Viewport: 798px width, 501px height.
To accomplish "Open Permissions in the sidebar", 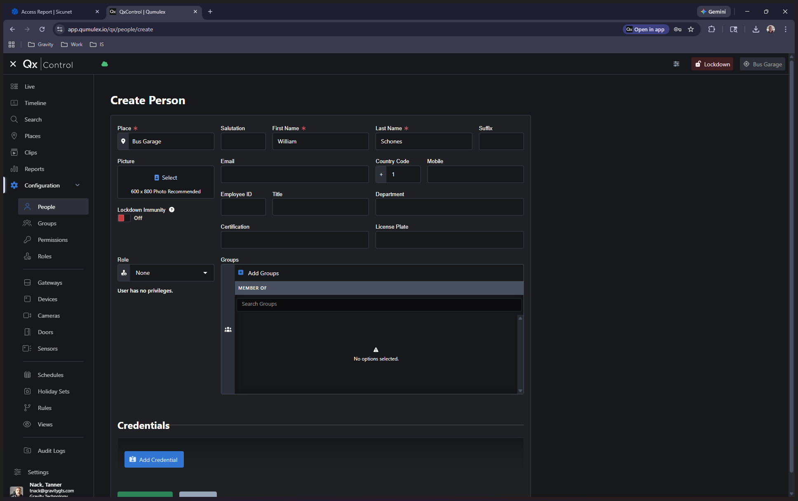I will click(52, 240).
